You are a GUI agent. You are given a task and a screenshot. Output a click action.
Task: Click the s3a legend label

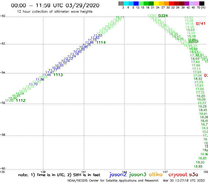(194, 175)
